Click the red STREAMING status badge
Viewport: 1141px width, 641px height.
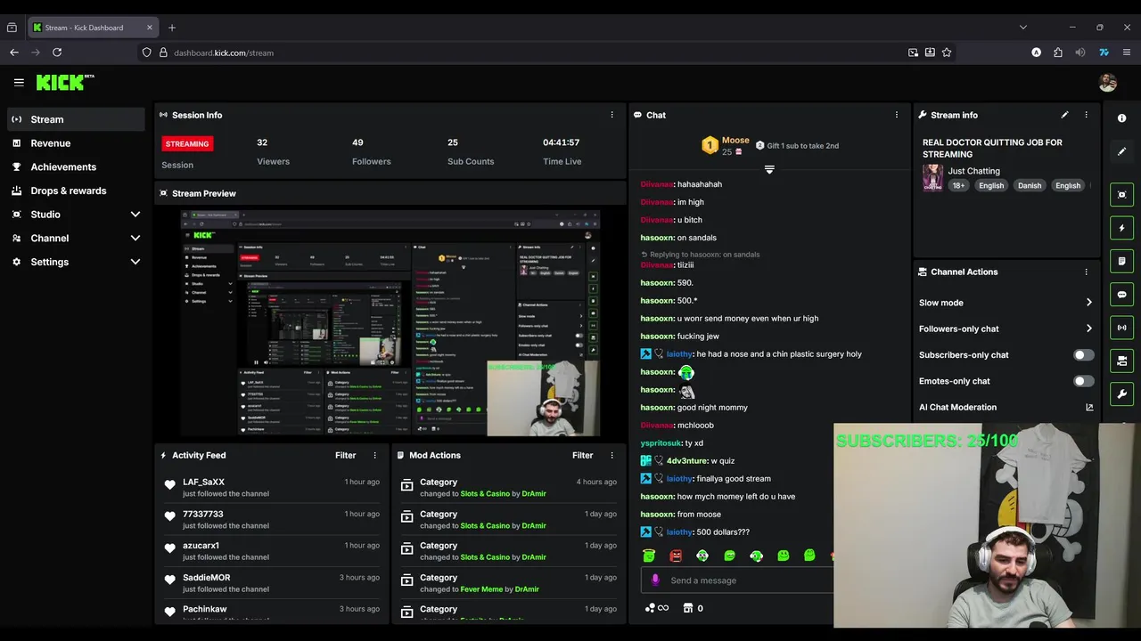[x=187, y=143]
